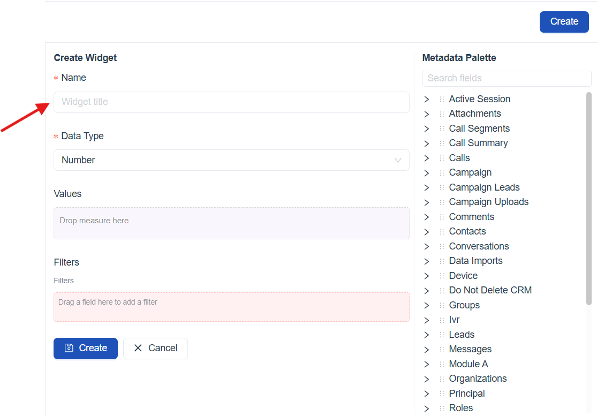The image size is (597, 416).
Task: Click the drag handle icon beside Campaign Leads
Action: (x=442, y=187)
